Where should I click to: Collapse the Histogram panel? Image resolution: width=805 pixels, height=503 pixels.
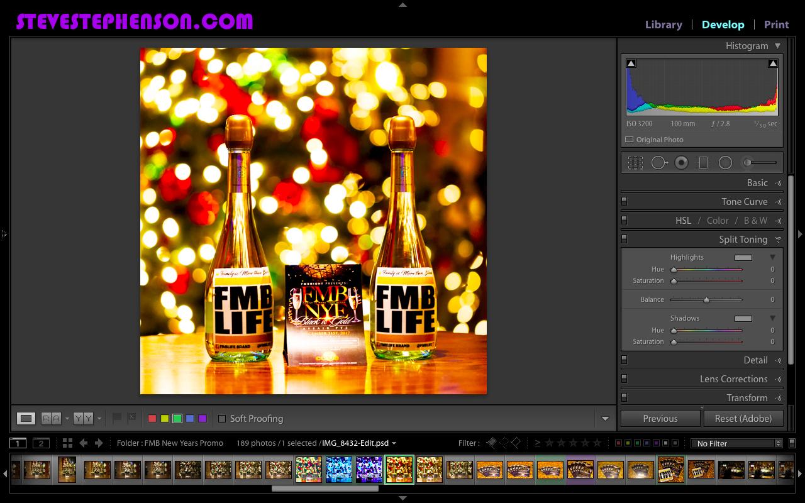pos(778,46)
